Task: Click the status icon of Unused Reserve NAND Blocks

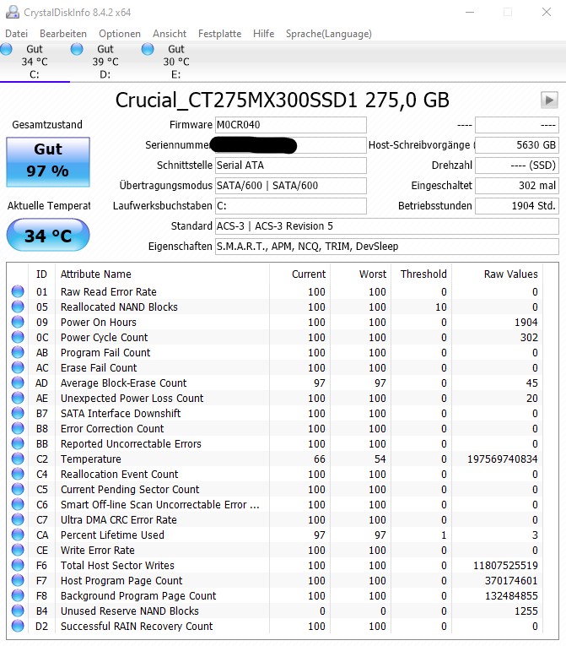Action: point(18,611)
